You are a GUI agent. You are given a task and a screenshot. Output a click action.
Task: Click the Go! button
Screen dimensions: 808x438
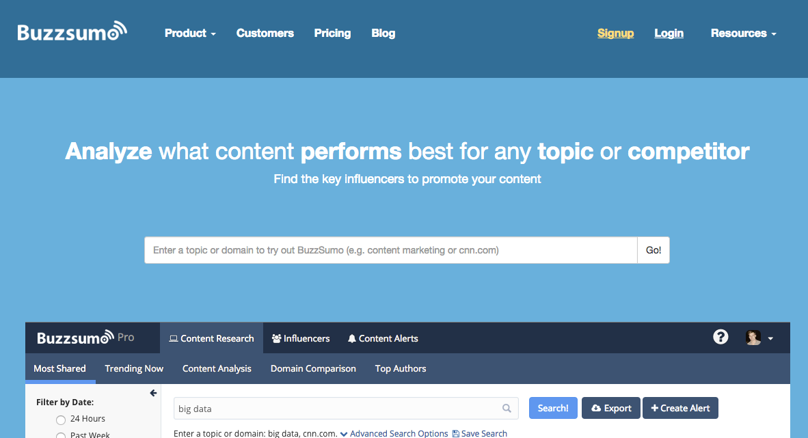[654, 250]
